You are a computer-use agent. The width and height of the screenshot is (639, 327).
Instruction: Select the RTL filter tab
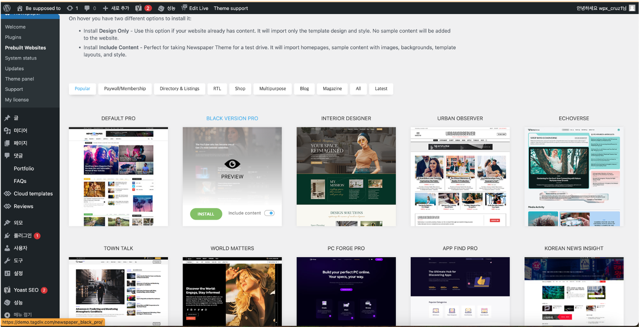point(217,88)
